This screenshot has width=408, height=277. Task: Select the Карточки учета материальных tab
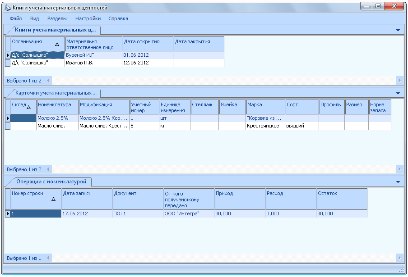(x=56, y=93)
